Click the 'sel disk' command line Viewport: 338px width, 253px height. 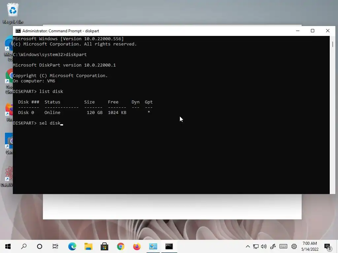(38, 123)
